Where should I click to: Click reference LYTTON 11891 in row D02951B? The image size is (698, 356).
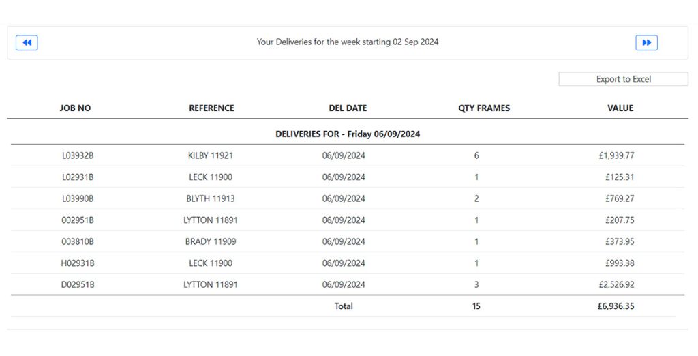[x=211, y=284]
